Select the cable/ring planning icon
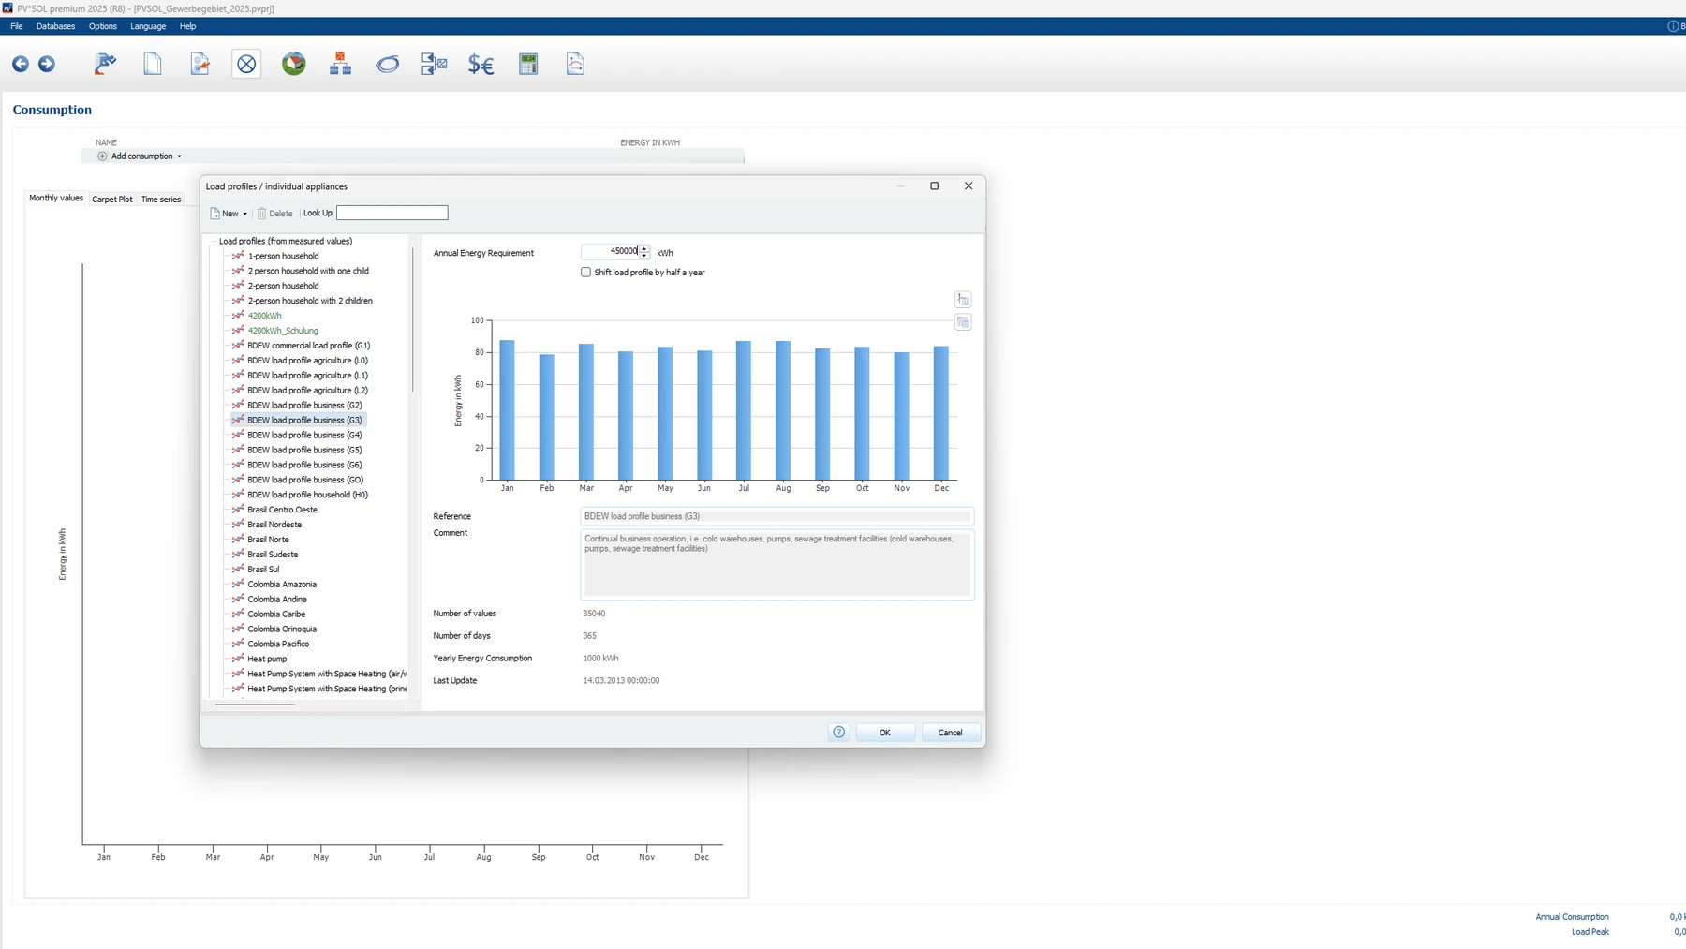 (x=387, y=64)
